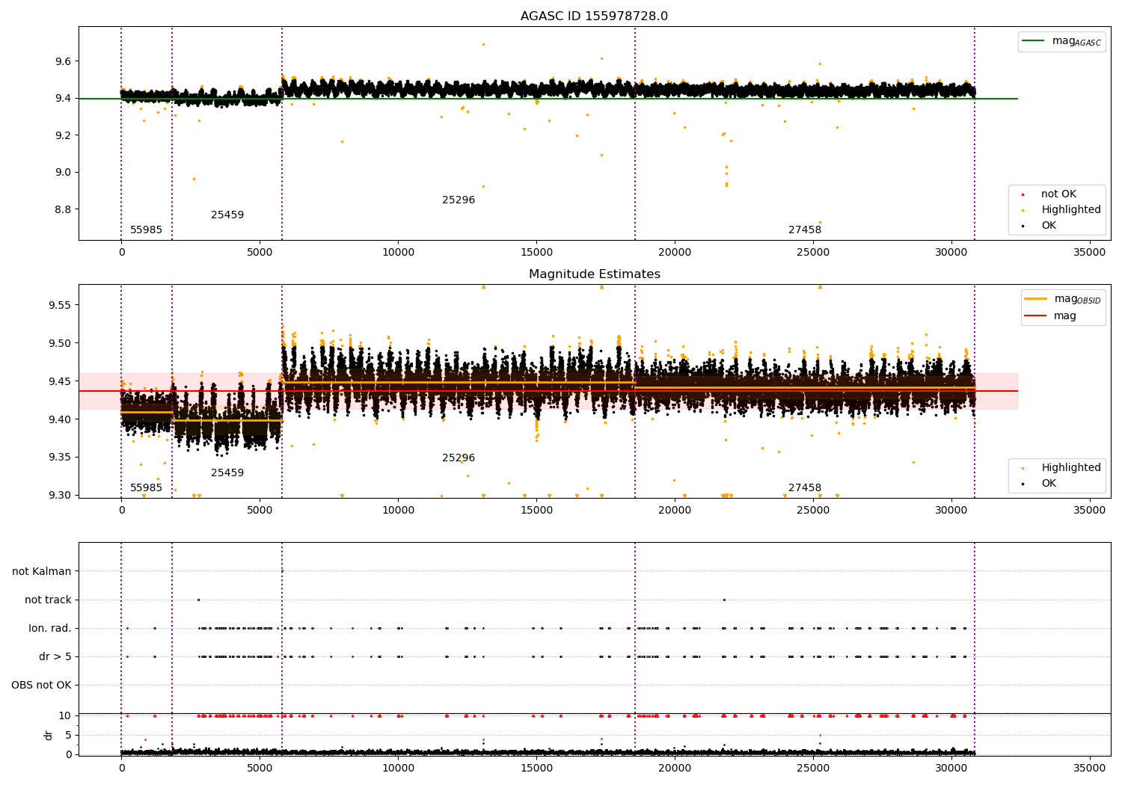The height and width of the screenshot is (785, 1122).
Task: Click x-tick "35000" under AGASC plot
Action: pyautogui.click(x=1090, y=253)
